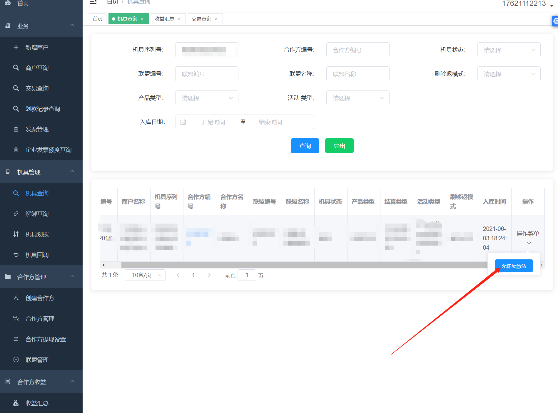The height and width of the screenshot is (413, 558).
Task: Click the invoice icon beside 发票管理
Action: pyautogui.click(x=16, y=129)
